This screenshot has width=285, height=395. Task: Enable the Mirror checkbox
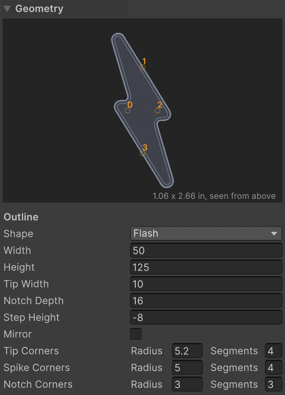pos(136,334)
